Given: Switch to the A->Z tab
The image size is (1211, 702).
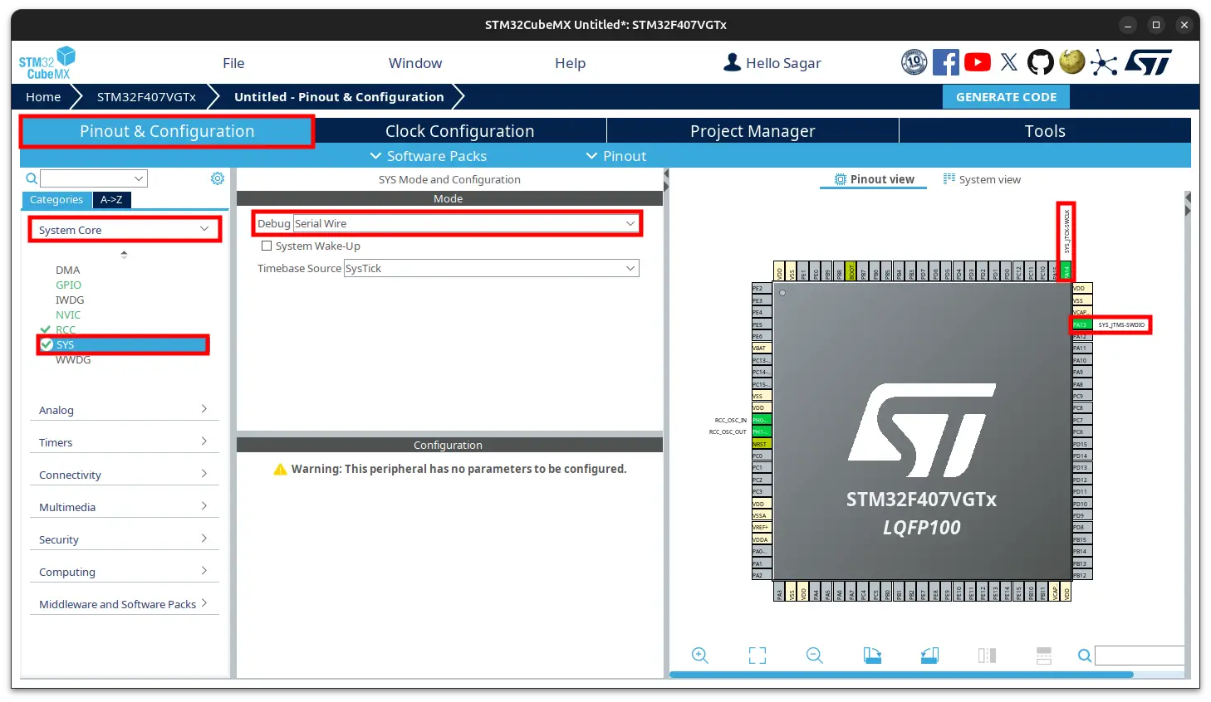Looking at the screenshot, I should pos(111,199).
